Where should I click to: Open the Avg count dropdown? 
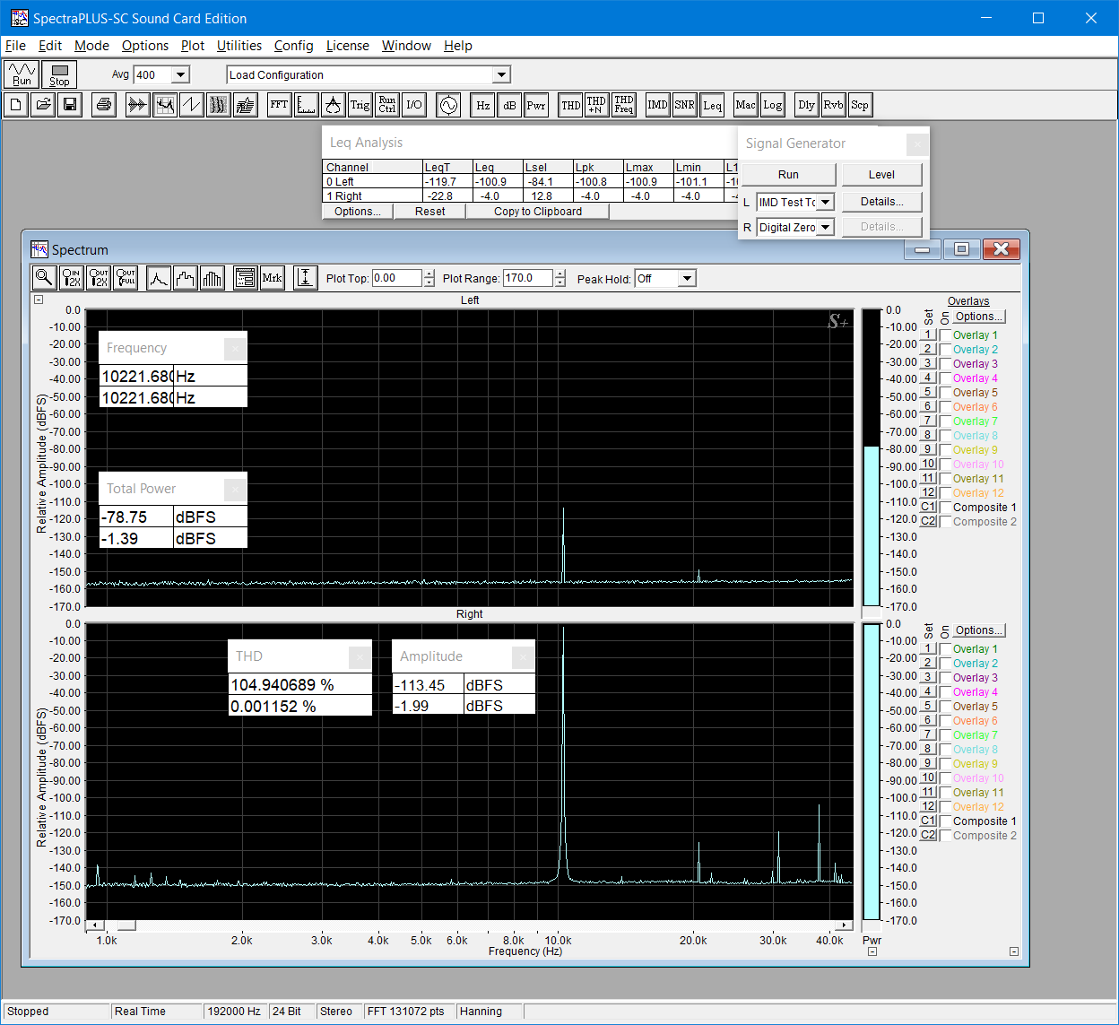tap(180, 75)
